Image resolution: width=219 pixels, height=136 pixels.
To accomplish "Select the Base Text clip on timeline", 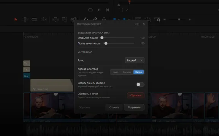I will tap(52, 85).
